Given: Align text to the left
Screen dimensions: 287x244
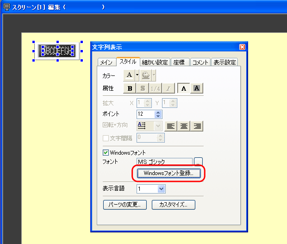Looking at the screenshot, I should pyautogui.click(x=171, y=125).
